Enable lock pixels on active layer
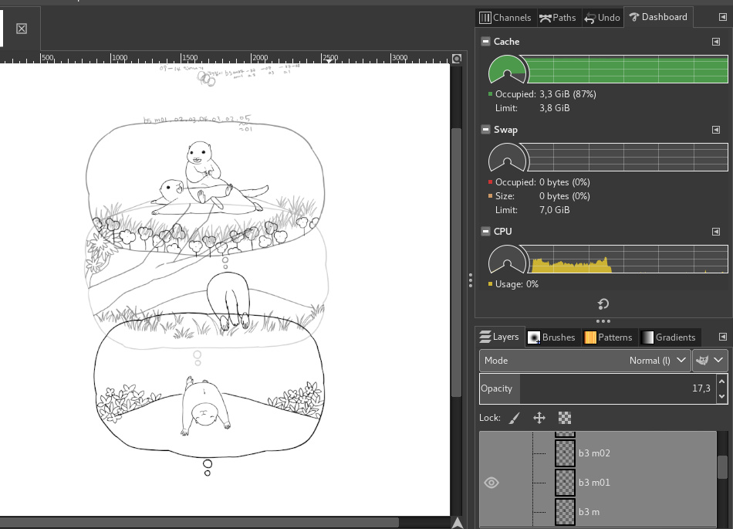This screenshot has width=733, height=529. [513, 417]
